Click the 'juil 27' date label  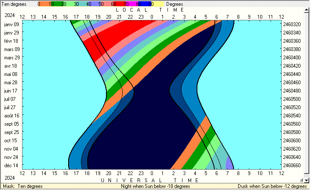tap(10, 107)
